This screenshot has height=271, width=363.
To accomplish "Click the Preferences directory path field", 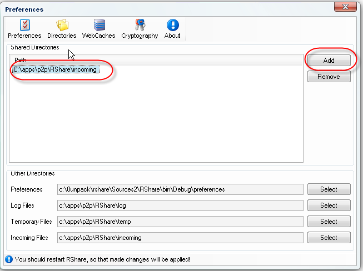I will point(180,189).
